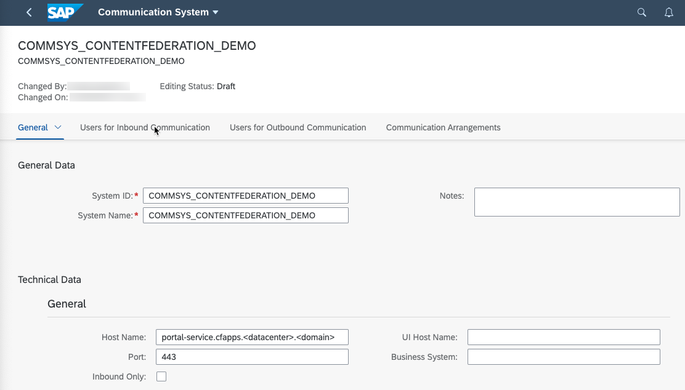Click the General Data section heading
The width and height of the screenshot is (685, 390).
point(46,165)
